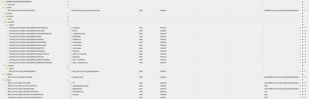This screenshot has width=309, height=99.
Task: Click the 22 °C cavity temperature value
Action: (x=266, y=97)
